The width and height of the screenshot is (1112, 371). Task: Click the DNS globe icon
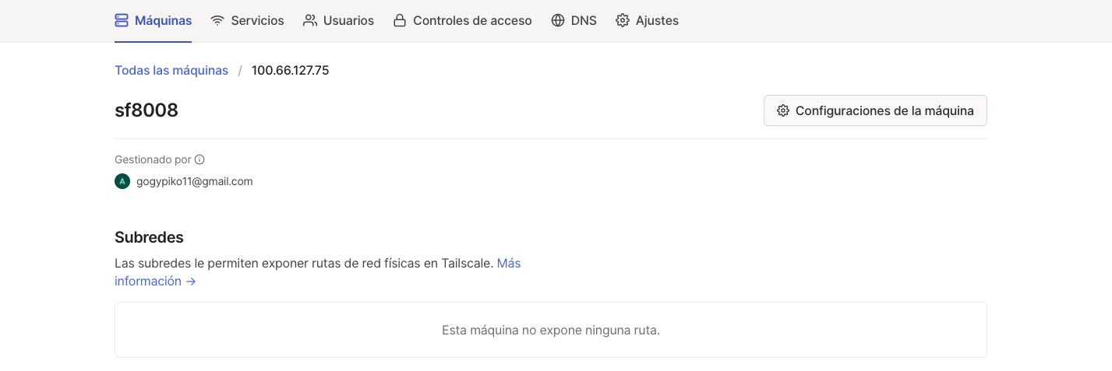click(558, 21)
